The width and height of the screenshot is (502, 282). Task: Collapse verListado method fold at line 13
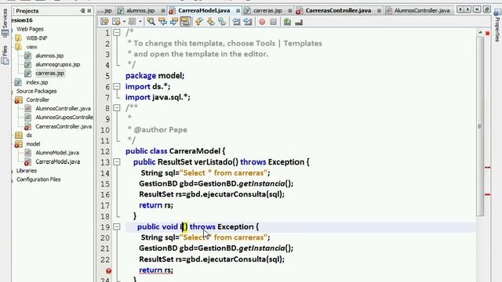[x=117, y=162]
